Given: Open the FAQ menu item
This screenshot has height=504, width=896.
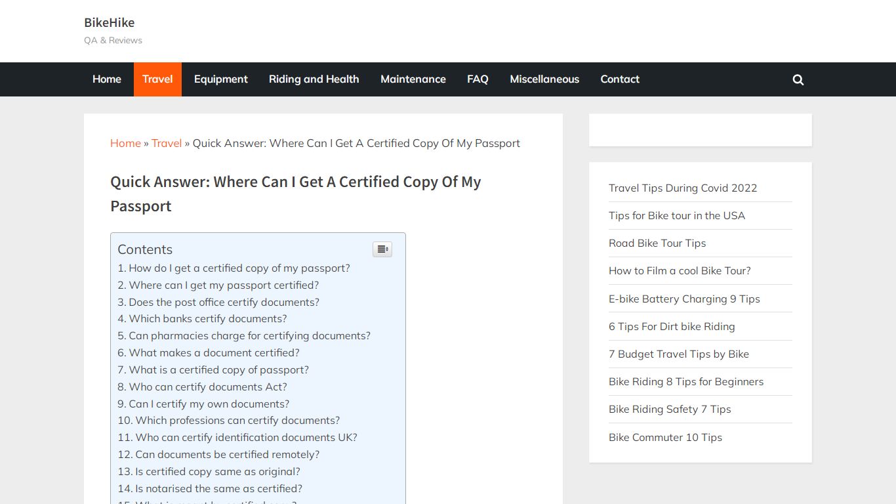Looking at the screenshot, I should [x=478, y=79].
